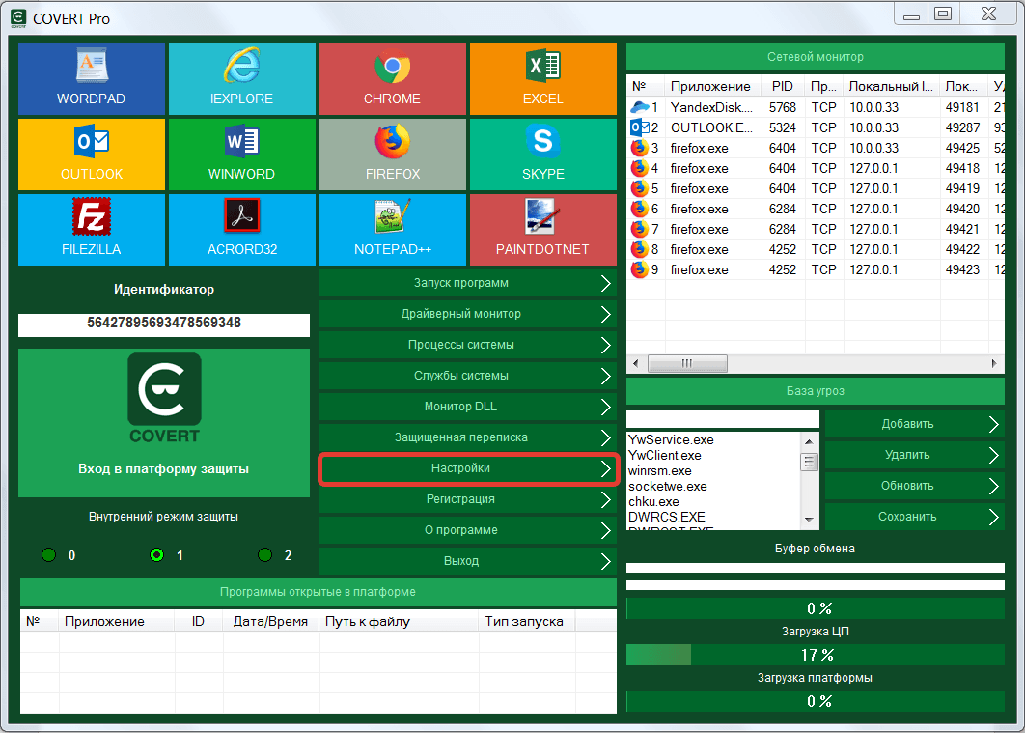Select YwService.exe in threat list
Viewport: 1025px width, 733px height.
coord(671,440)
